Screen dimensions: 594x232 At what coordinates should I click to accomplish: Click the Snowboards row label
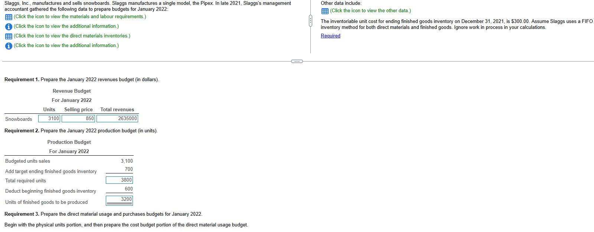pos(19,119)
